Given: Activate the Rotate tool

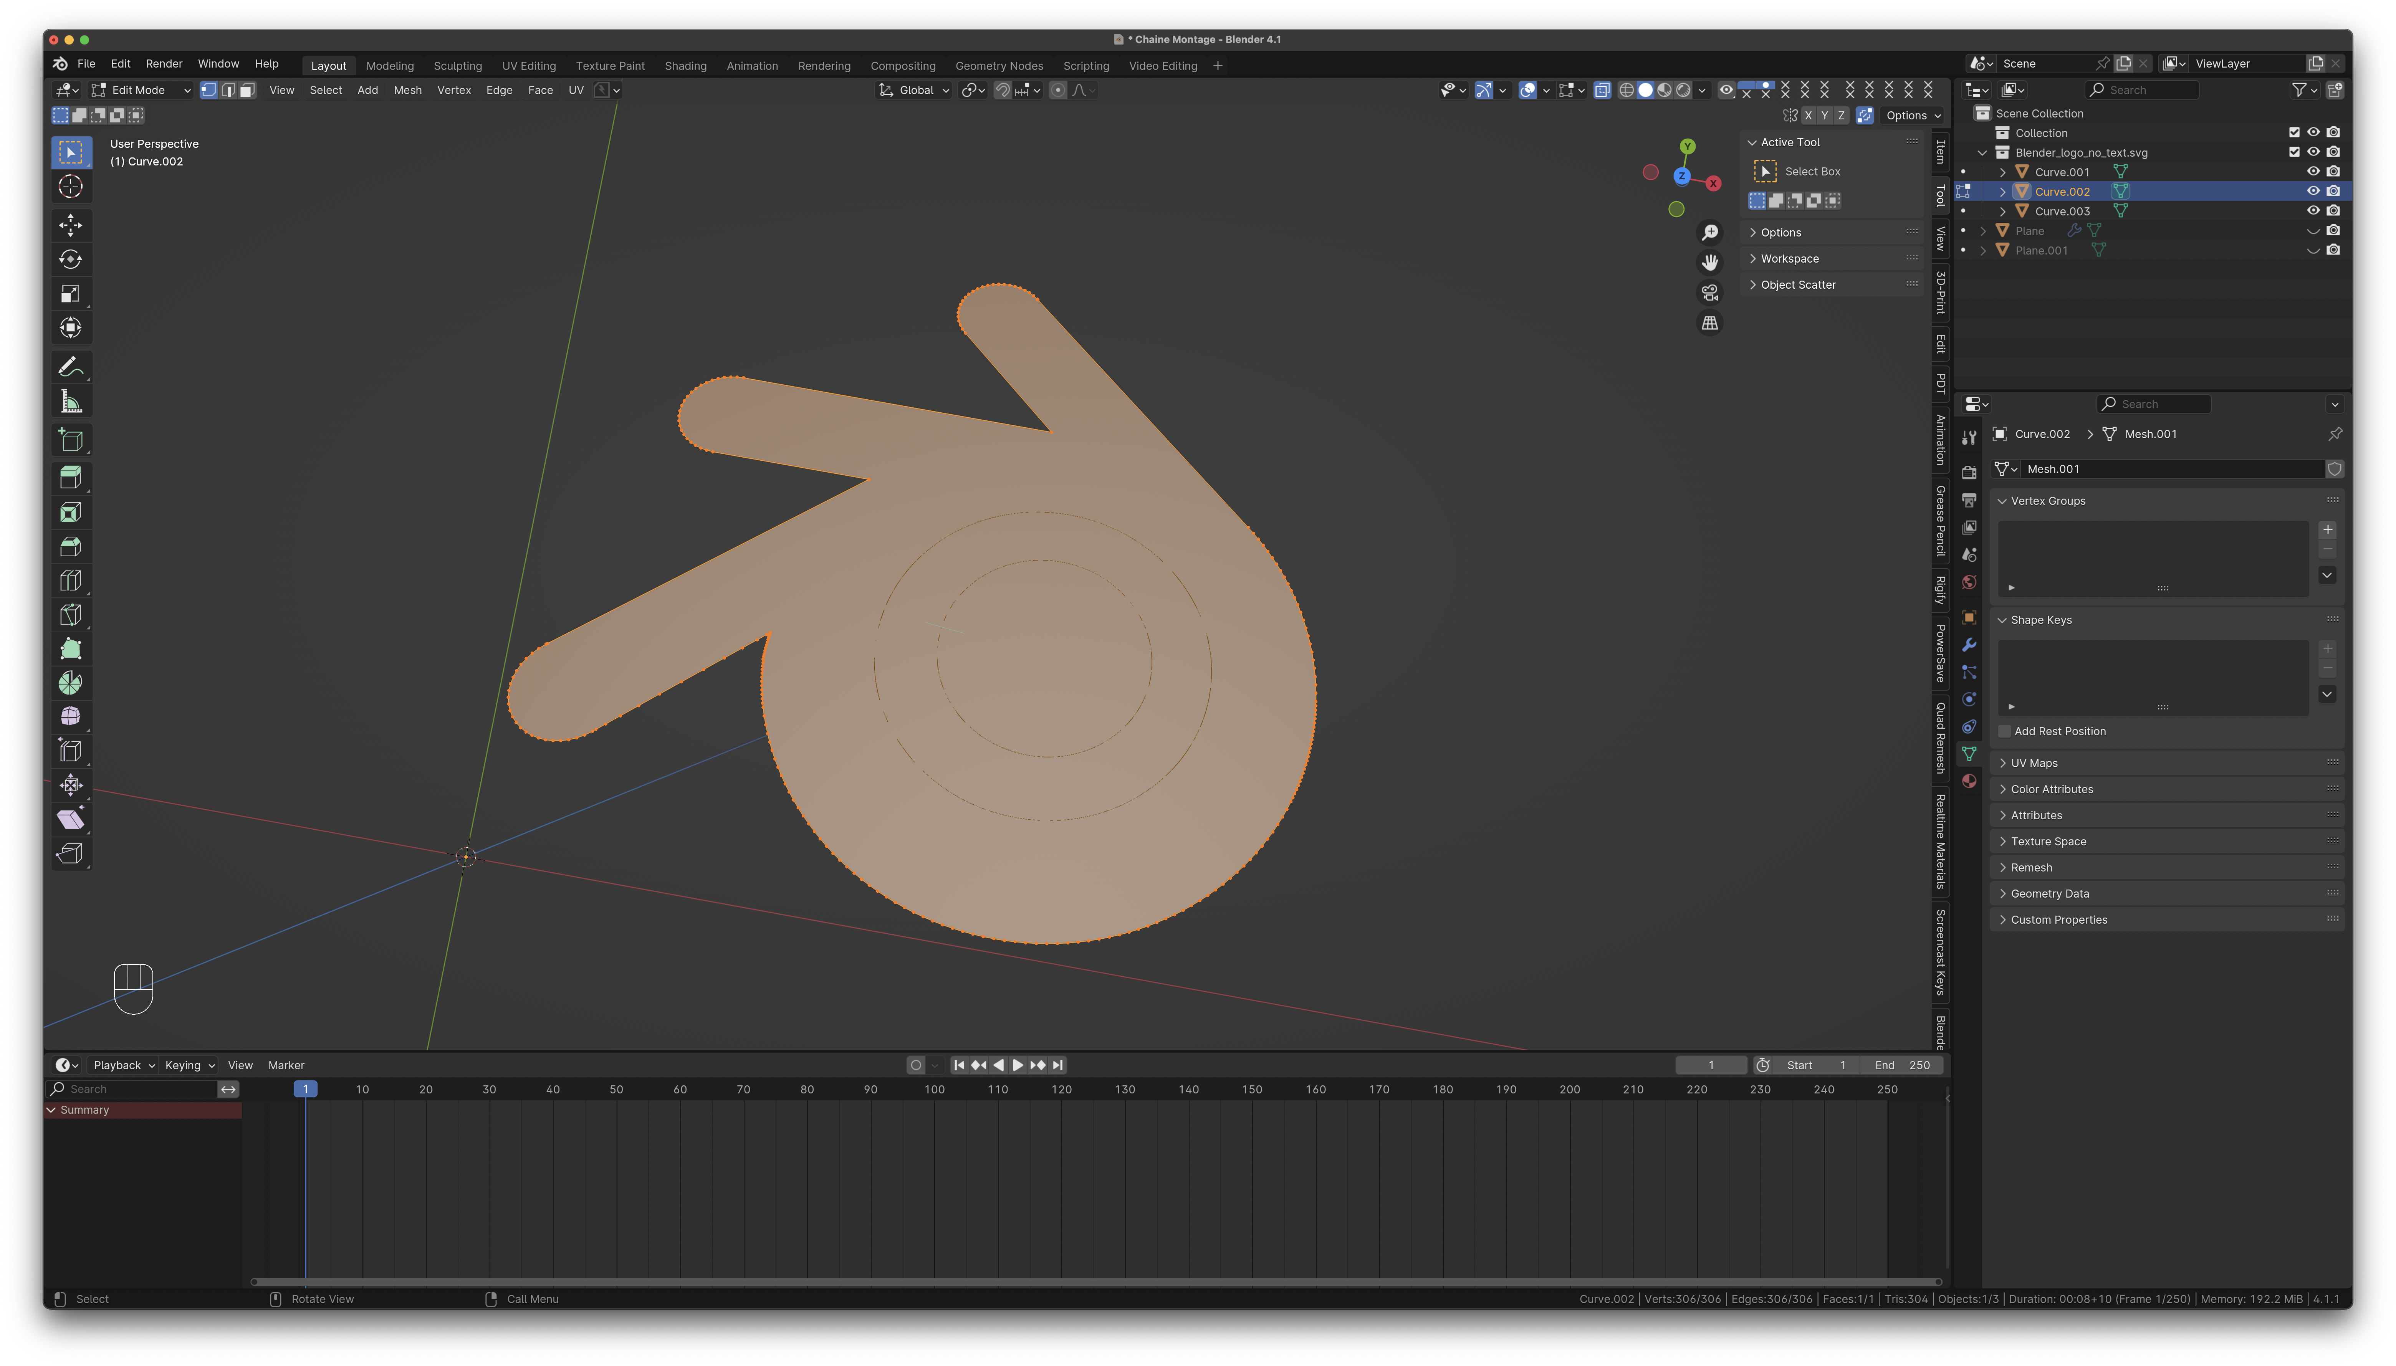Looking at the screenshot, I should [70, 260].
